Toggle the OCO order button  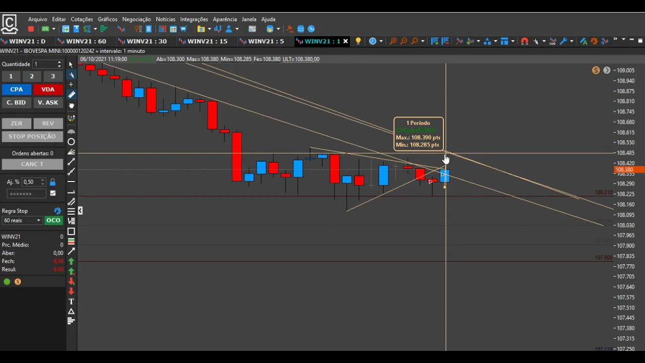pos(53,220)
